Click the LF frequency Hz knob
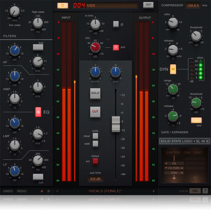The height and width of the screenshot is (211, 211). point(38,160)
